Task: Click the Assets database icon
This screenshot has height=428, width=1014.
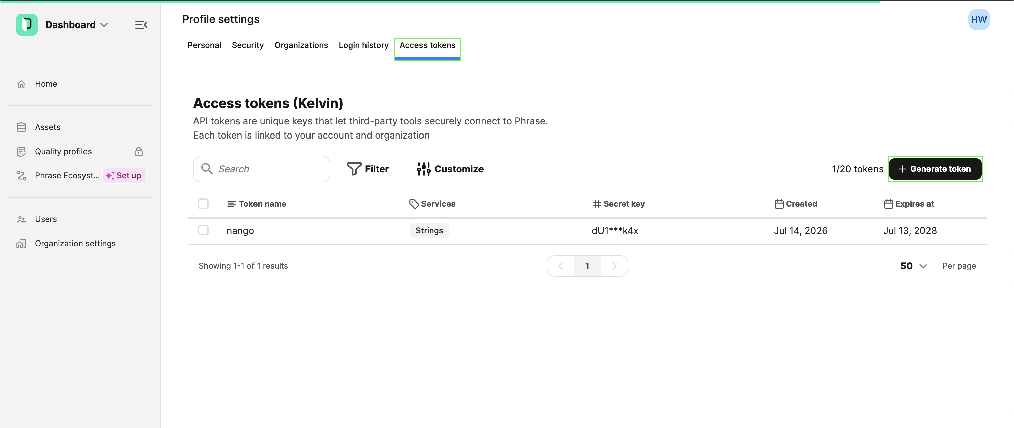Action: (x=22, y=127)
